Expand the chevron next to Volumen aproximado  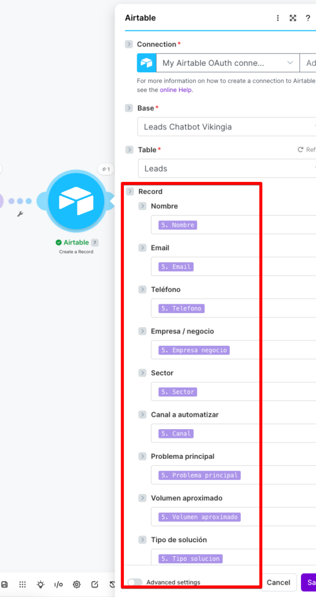pos(143,498)
